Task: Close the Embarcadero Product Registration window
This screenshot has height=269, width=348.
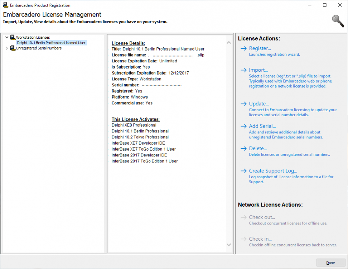Action: [340, 5]
